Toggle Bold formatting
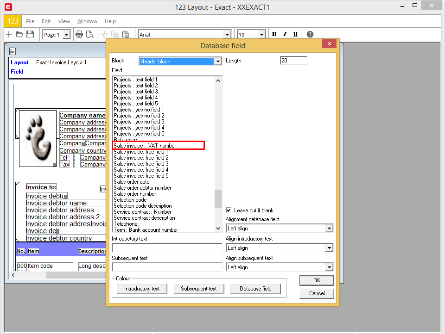 (274, 34)
